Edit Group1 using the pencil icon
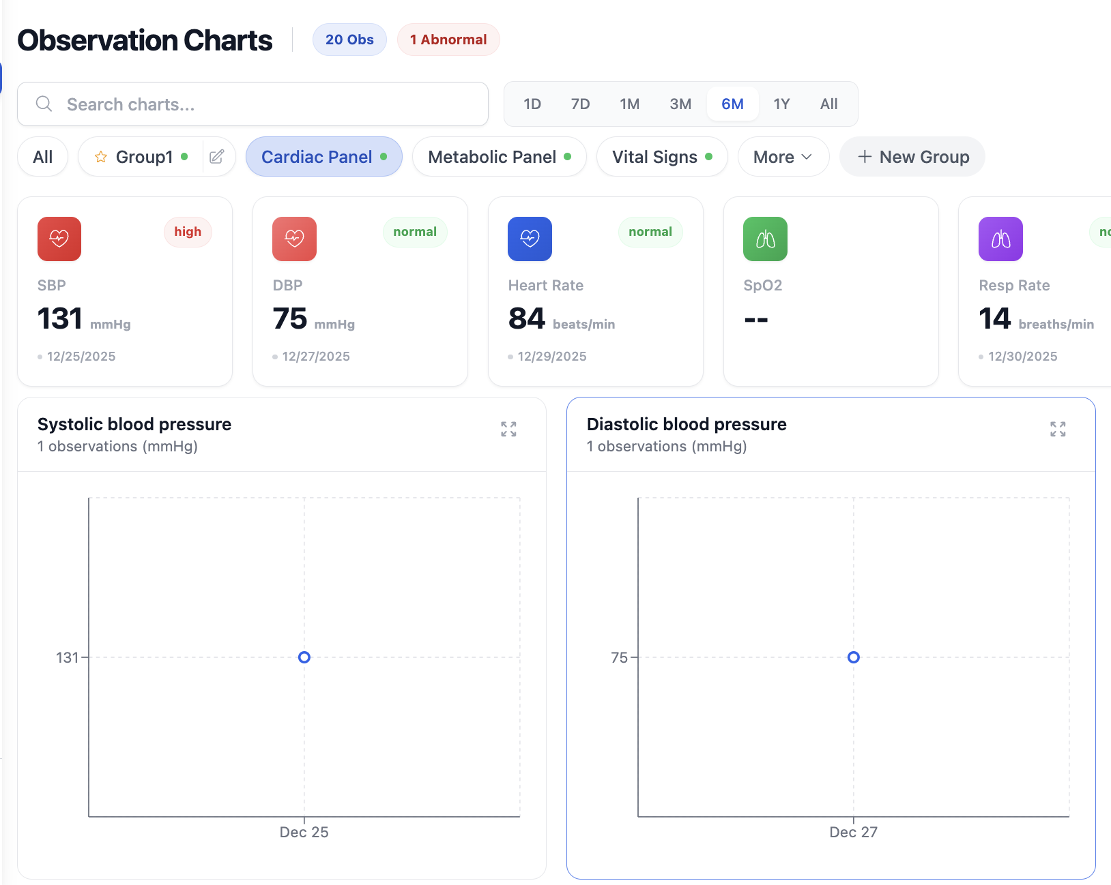The width and height of the screenshot is (1111, 885). [x=217, y=157]
